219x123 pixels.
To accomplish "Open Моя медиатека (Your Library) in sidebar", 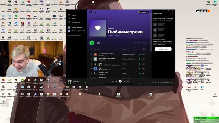I will coord(74,22).
